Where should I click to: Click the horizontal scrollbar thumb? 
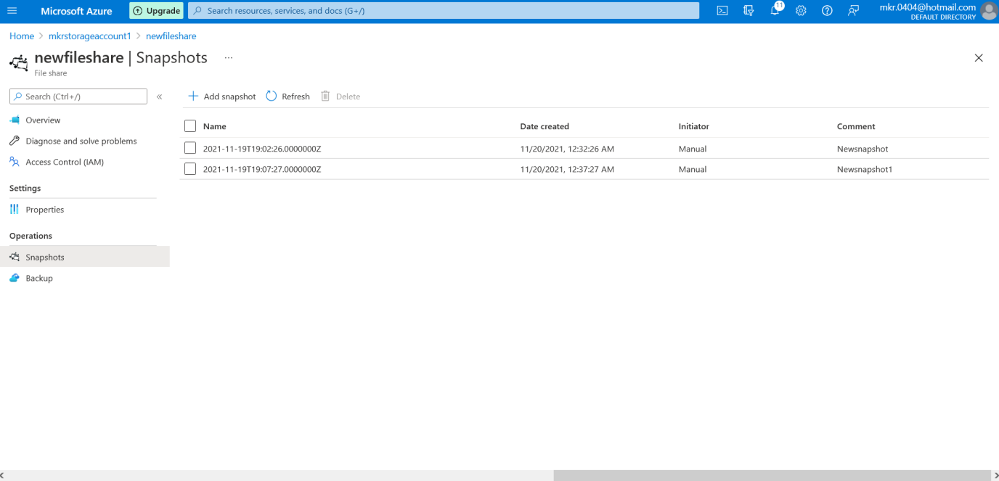(x=772, y=475)
